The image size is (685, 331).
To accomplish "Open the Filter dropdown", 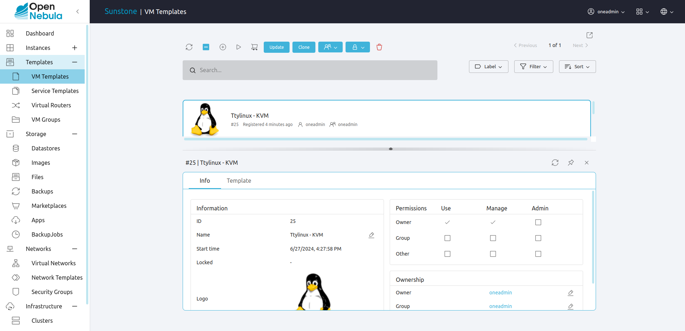I will pos(534,66).
